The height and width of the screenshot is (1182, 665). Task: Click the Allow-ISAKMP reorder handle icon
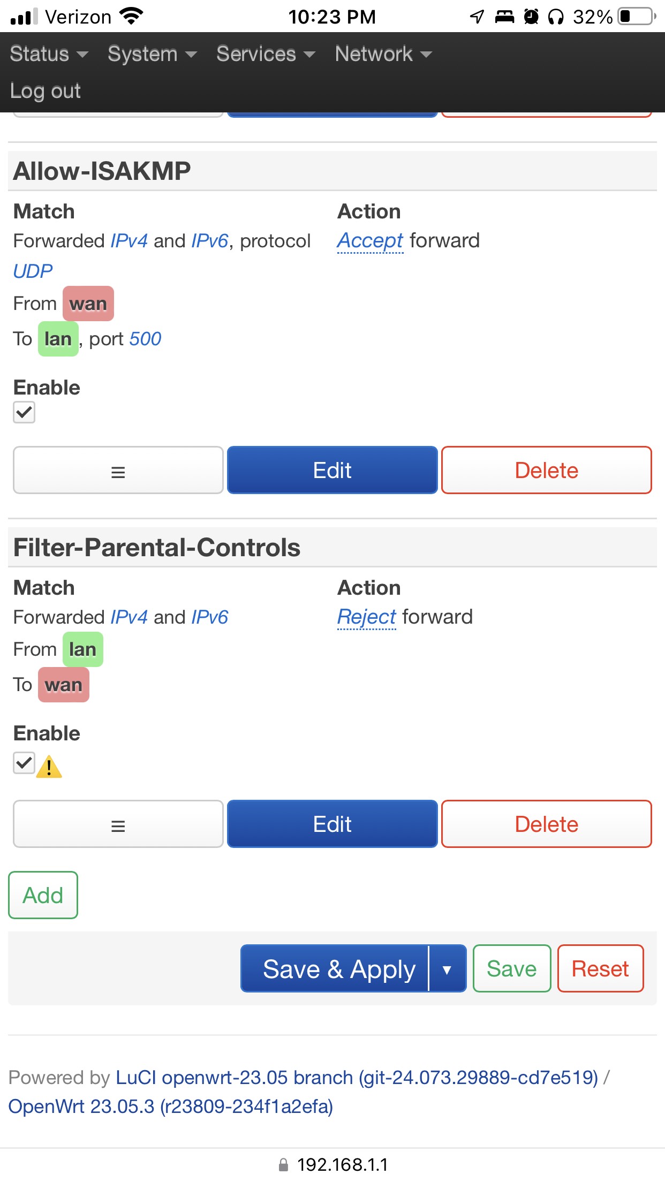pos(118,471)
